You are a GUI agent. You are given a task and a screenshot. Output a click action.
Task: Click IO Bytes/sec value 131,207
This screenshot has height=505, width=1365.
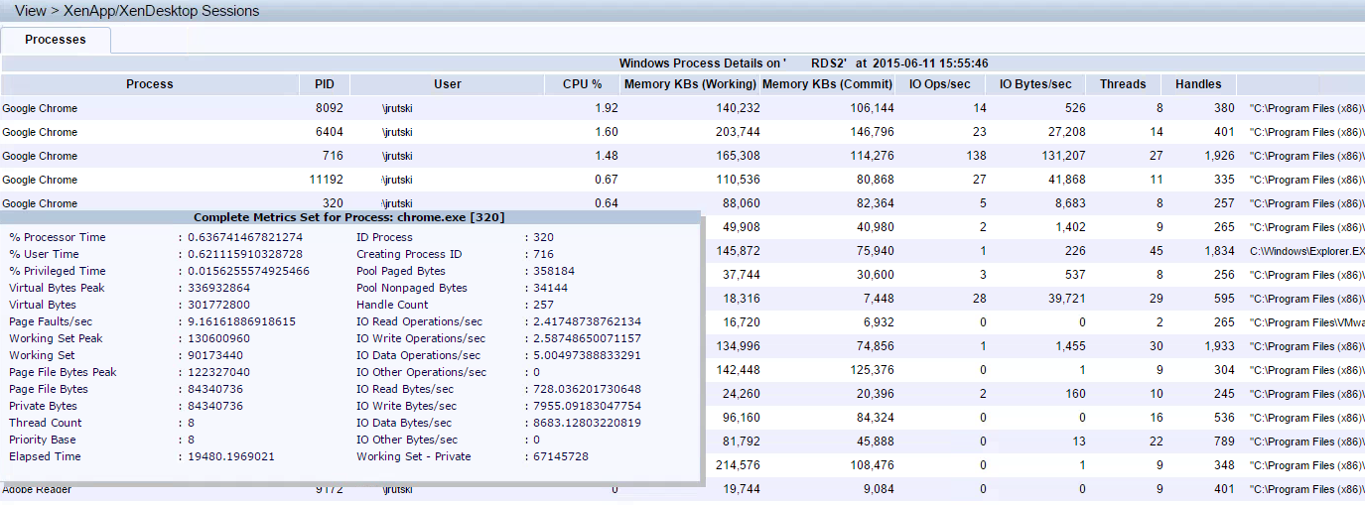[x=1062, y=156]
